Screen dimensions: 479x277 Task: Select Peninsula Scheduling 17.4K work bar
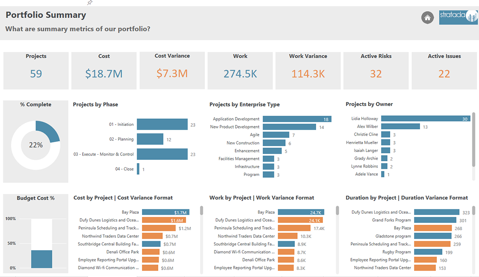[294, 228]
